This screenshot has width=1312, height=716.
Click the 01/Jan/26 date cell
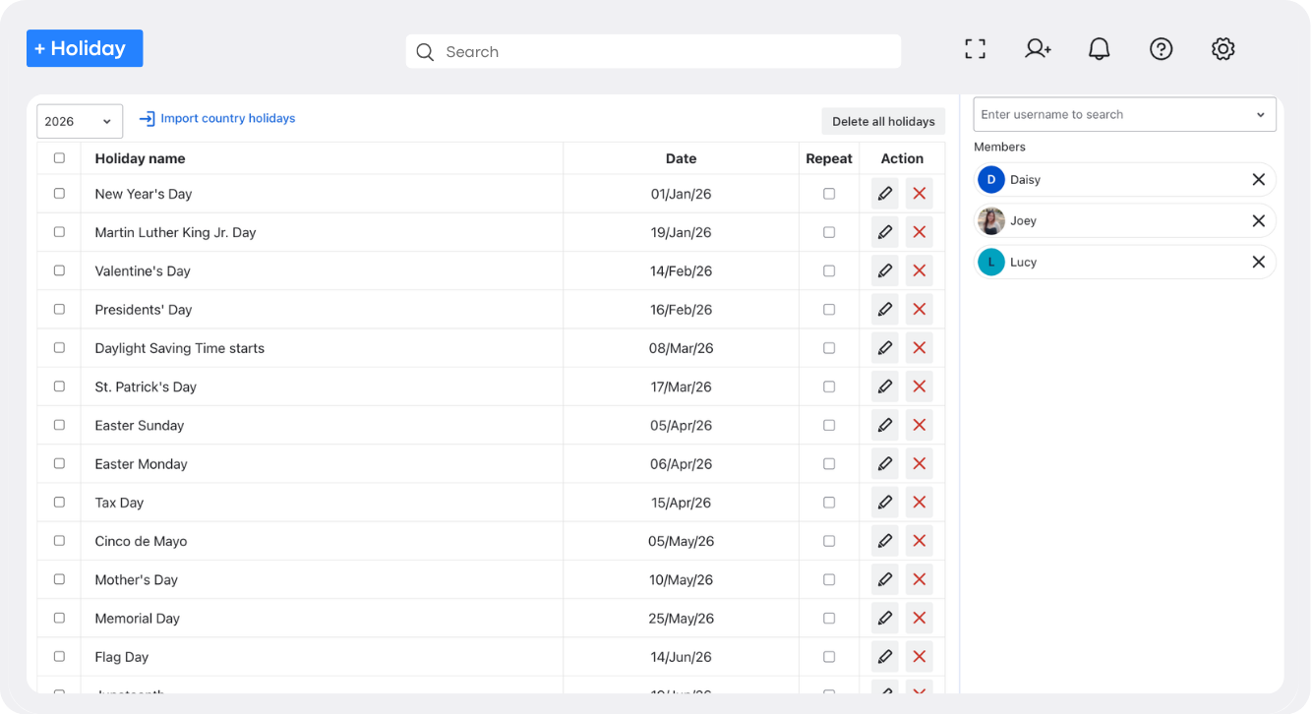(x=681, y=194)
